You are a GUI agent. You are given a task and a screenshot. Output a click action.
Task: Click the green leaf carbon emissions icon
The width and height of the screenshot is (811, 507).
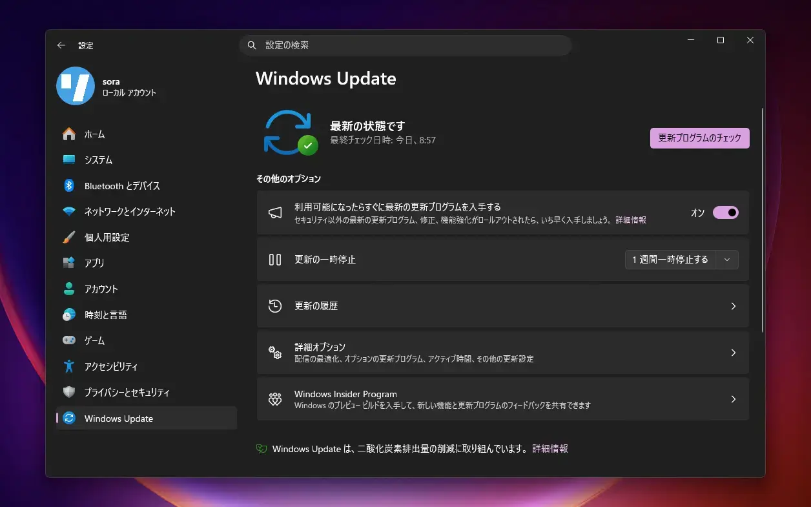tap(262, 449)
